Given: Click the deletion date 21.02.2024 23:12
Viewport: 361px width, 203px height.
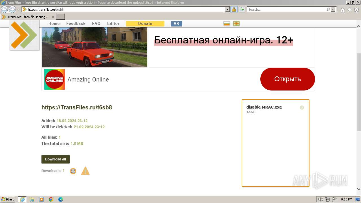Looking at the screenshot, I should (89, 127).
